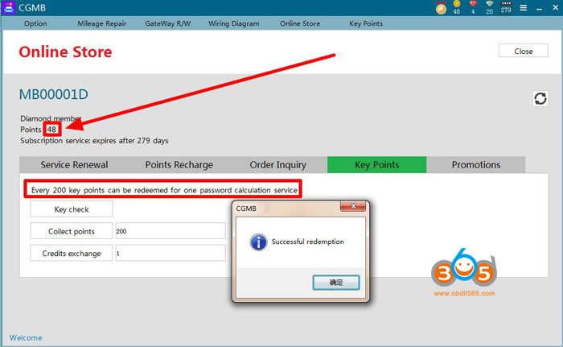Click the gold medal membership icon
Viewport: 563px width, 347px height.
point(441,8)
